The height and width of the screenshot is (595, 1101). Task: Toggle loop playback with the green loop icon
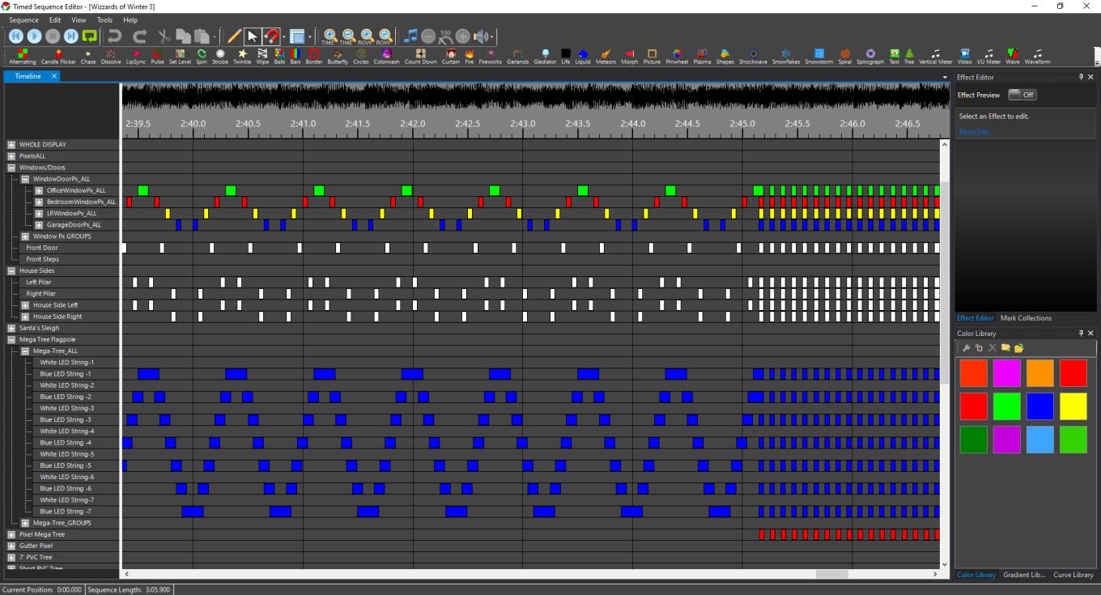point(90,36)
